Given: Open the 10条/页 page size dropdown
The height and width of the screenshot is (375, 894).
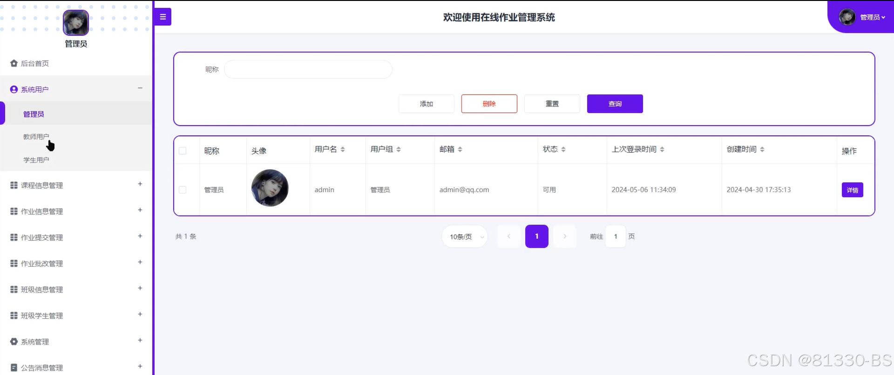Looking at the screenshot, I should pyautogui.click(x=465, y=237).
